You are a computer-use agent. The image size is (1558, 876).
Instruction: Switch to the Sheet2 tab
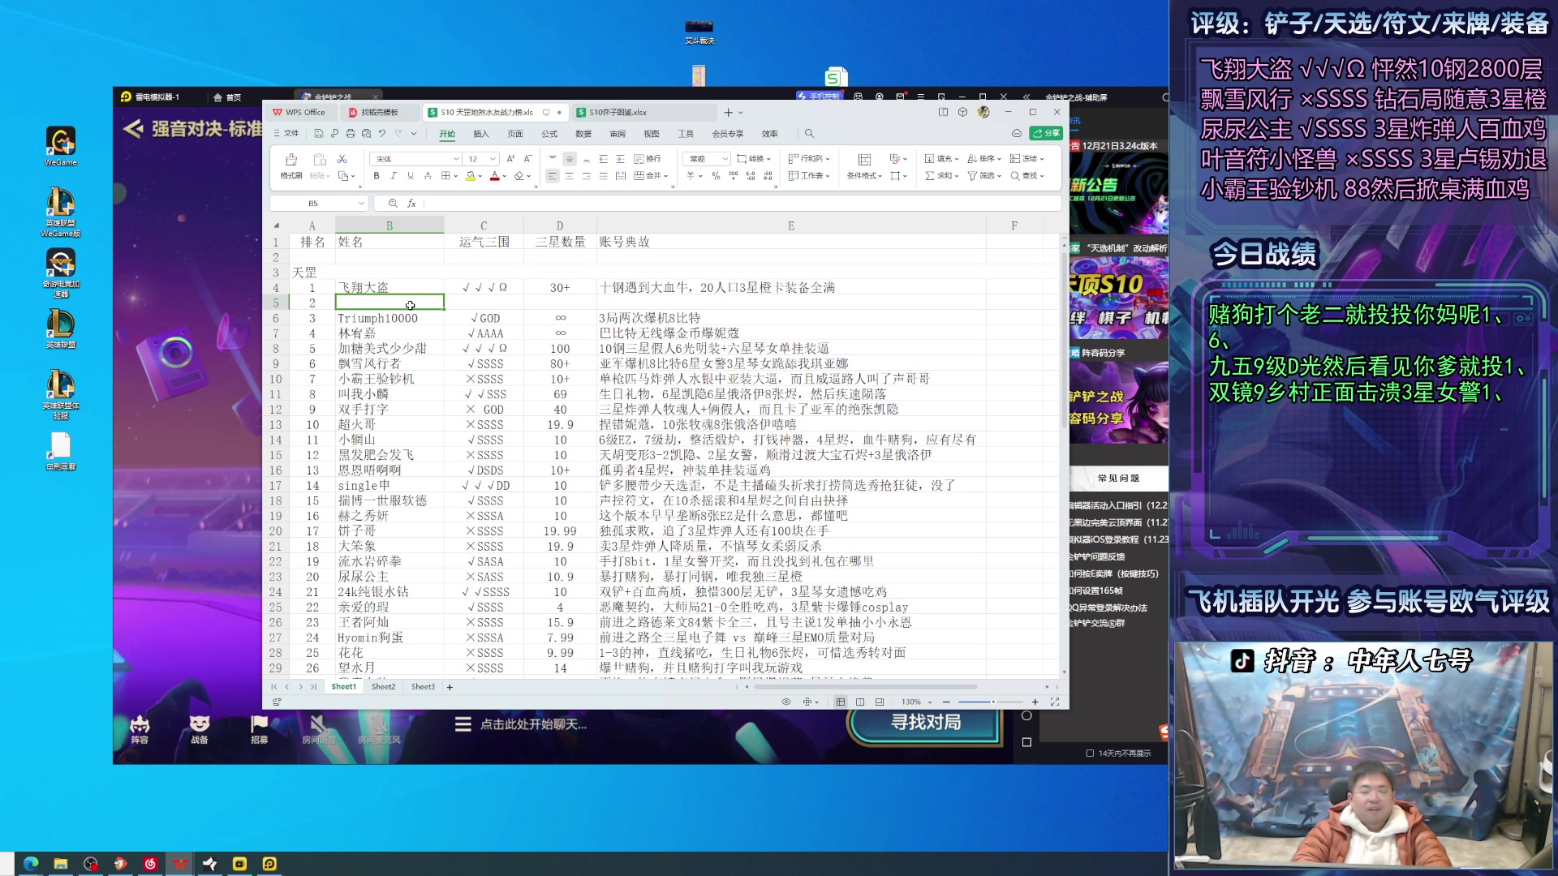click(x=383, y=687)
